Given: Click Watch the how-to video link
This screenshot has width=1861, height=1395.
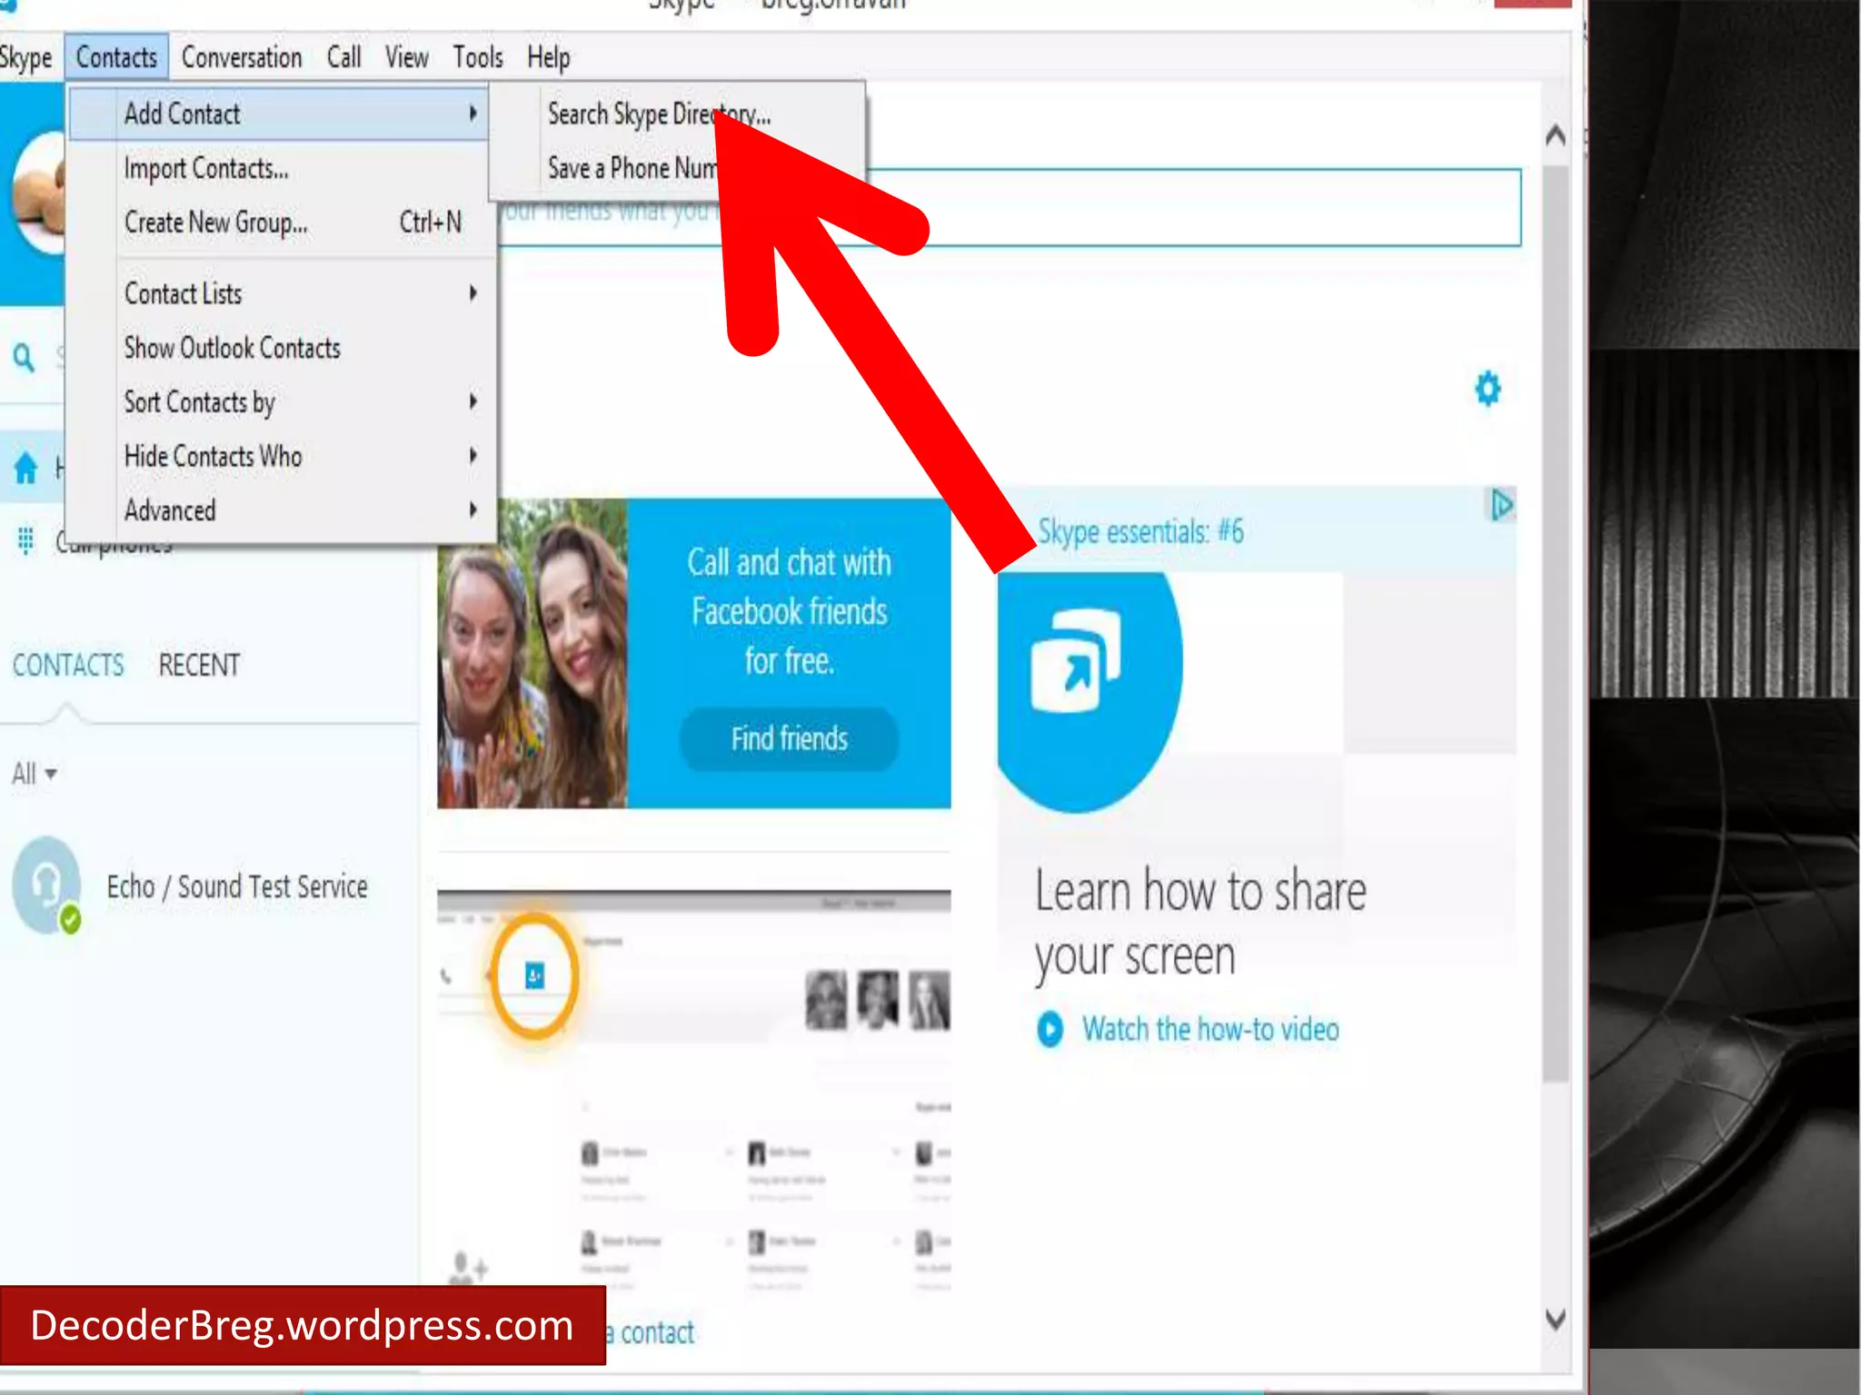Looking at the screenshot, I should [x=1210, y=1030].
